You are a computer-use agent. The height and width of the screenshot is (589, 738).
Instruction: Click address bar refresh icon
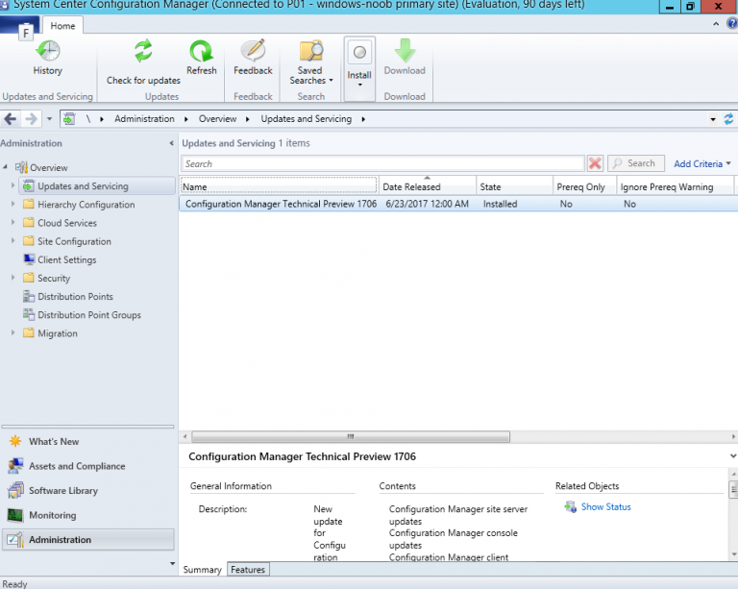728,119
